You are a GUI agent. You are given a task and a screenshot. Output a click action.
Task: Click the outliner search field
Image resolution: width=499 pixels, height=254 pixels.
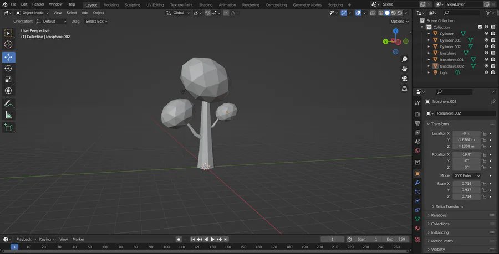click(x=461, y=13)
